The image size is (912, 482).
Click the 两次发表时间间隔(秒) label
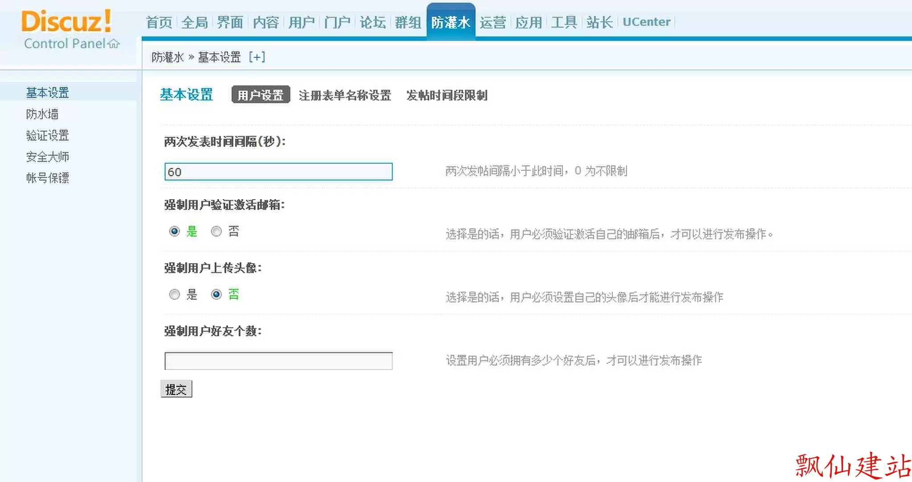pyautogui.click(x=225, y=141)
